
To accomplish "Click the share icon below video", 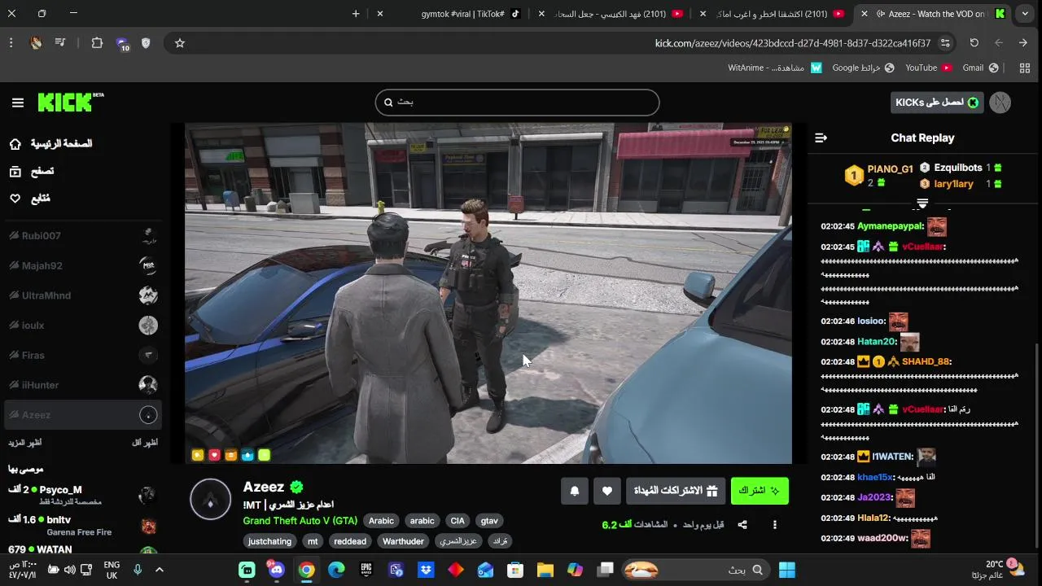I will (x=742, y=525).
